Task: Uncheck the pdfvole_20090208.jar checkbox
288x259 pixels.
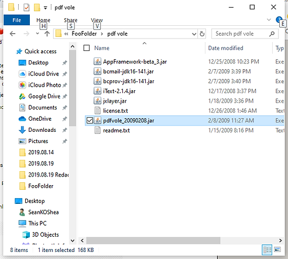Action: (90, 121)
